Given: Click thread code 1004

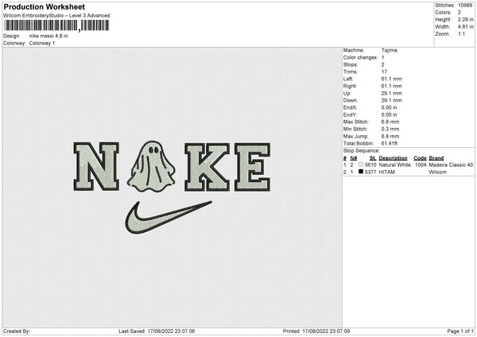Looking at the screenshot, I should (421, 165).
